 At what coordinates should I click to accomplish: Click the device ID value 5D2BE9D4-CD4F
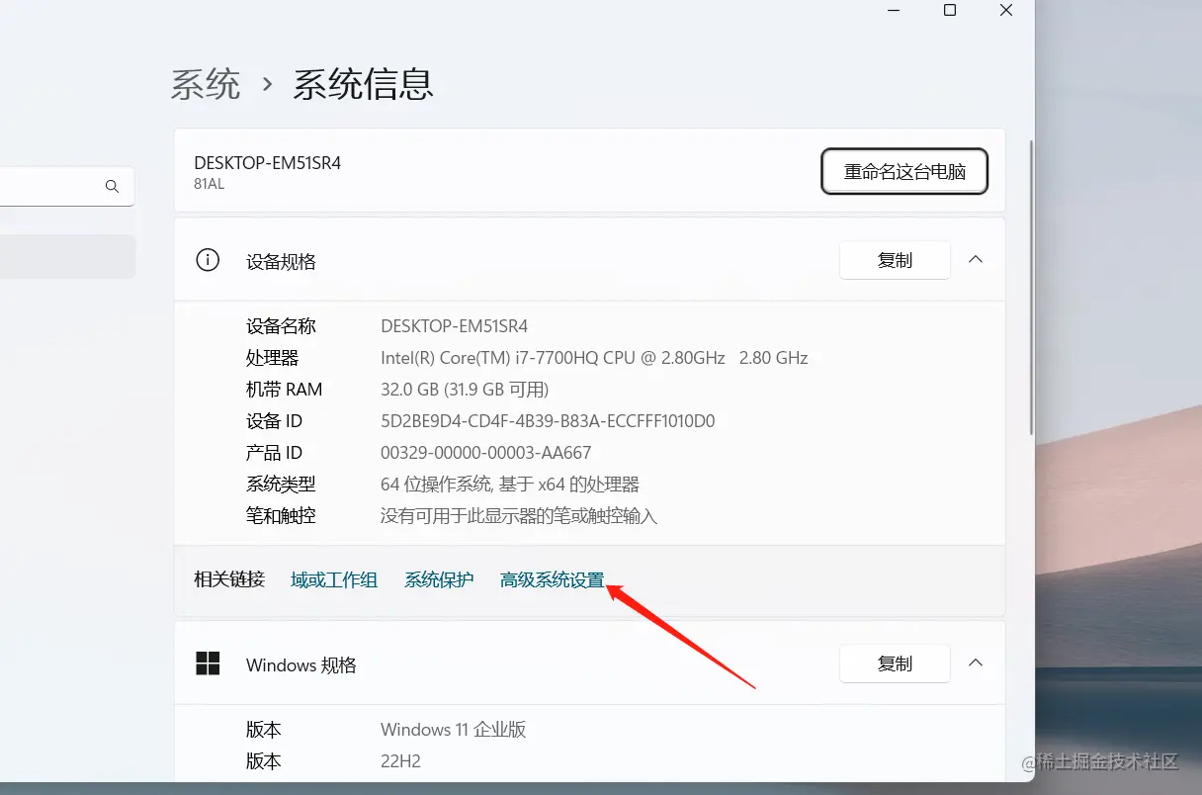pos(548,421)
